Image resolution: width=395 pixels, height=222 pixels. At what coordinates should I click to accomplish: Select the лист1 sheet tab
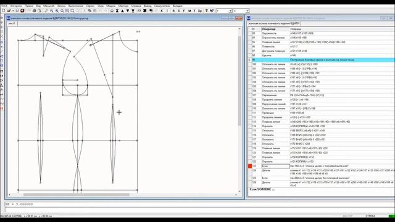(x=12, y=23)
